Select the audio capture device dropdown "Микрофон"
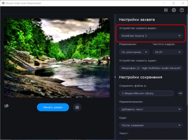The width and height of the screenshot is (188, 140). pyautogui.click(x=151, y=68)
